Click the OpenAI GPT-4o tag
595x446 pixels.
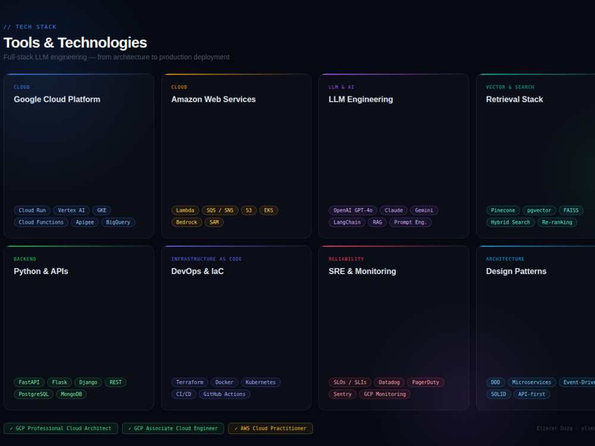coord(353,211)
